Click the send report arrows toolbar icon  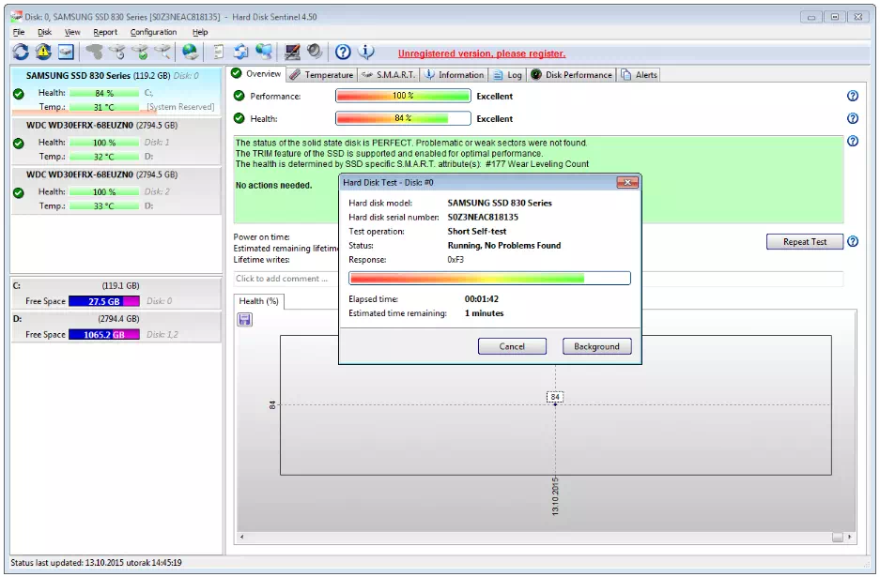(x=240, y=53)
